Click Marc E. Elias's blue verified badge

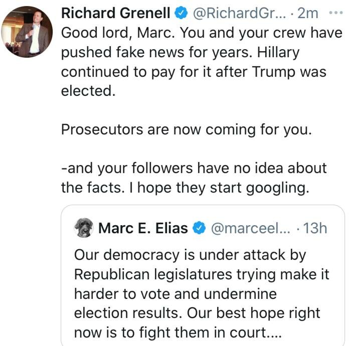(x=199, y=229)
